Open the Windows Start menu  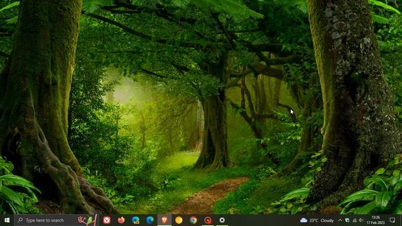coord(7,220)
